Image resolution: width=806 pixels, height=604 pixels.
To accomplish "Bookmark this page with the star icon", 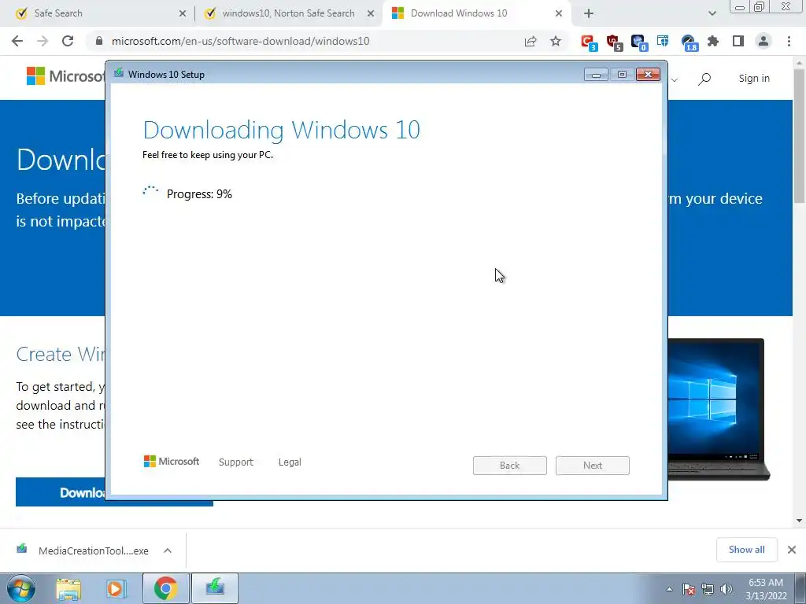I will tap(556, 41).
